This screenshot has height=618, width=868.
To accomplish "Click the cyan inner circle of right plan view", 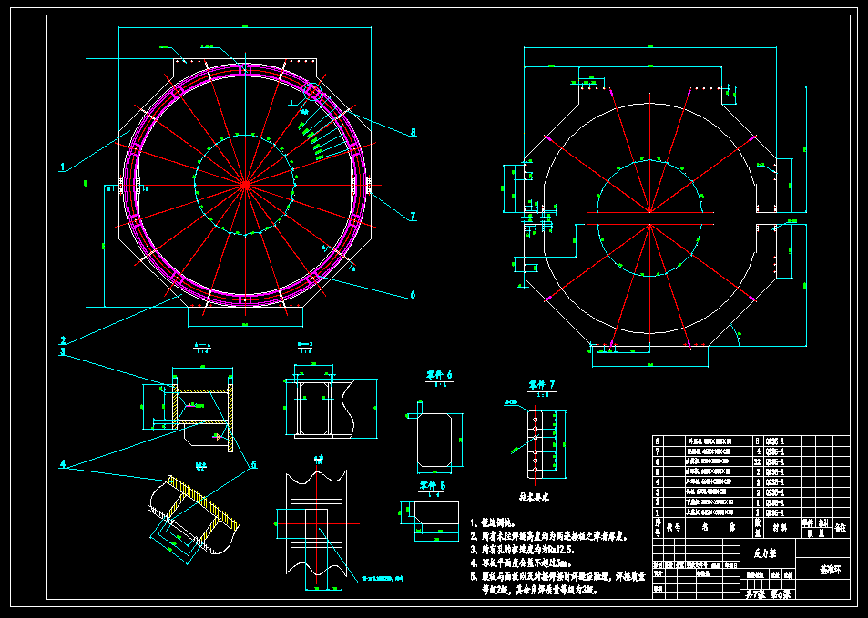I will click(650, 218).
